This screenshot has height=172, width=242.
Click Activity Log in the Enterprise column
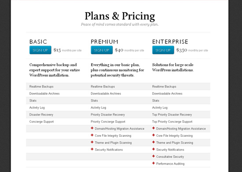coord(160,108)
